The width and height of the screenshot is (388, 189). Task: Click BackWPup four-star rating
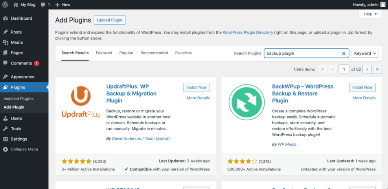pyautogui.click(x=242, y=161)
